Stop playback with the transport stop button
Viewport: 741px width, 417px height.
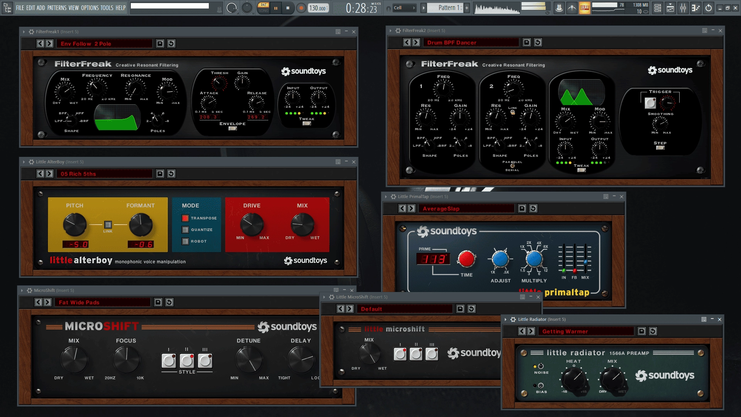288,8
